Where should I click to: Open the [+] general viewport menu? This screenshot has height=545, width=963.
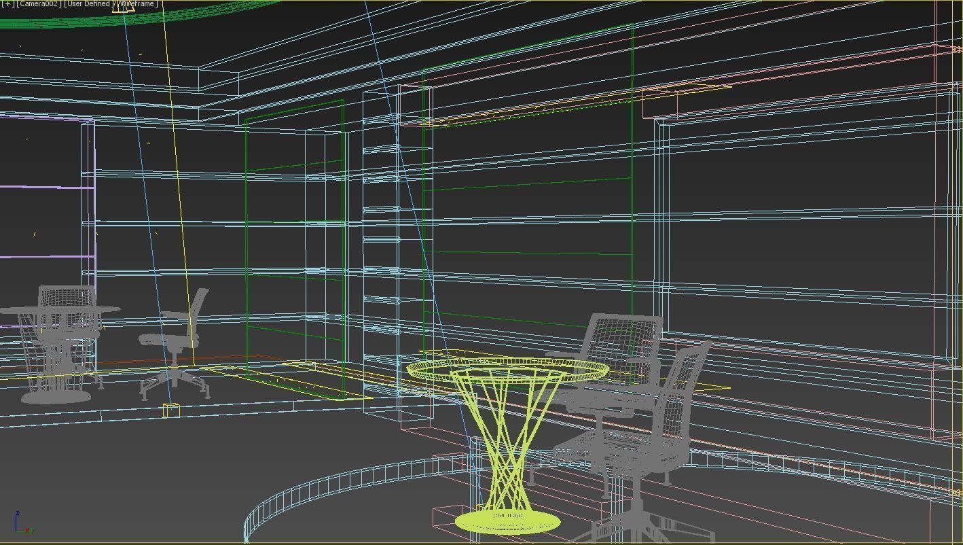coord(8,4)
